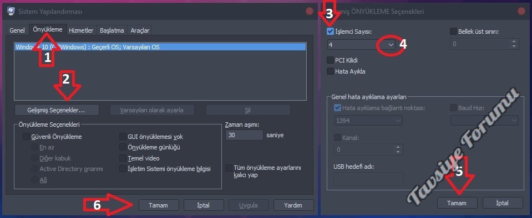Screen dimensions: 532x218
Task: Open Gelişmiş Seçenekler button
Action: click(x=57, y=110)
